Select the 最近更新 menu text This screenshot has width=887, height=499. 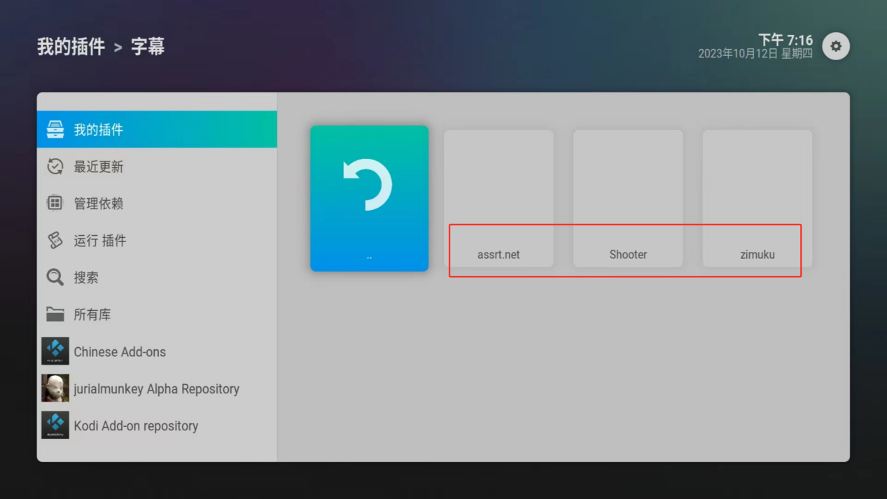click(99, 167)
